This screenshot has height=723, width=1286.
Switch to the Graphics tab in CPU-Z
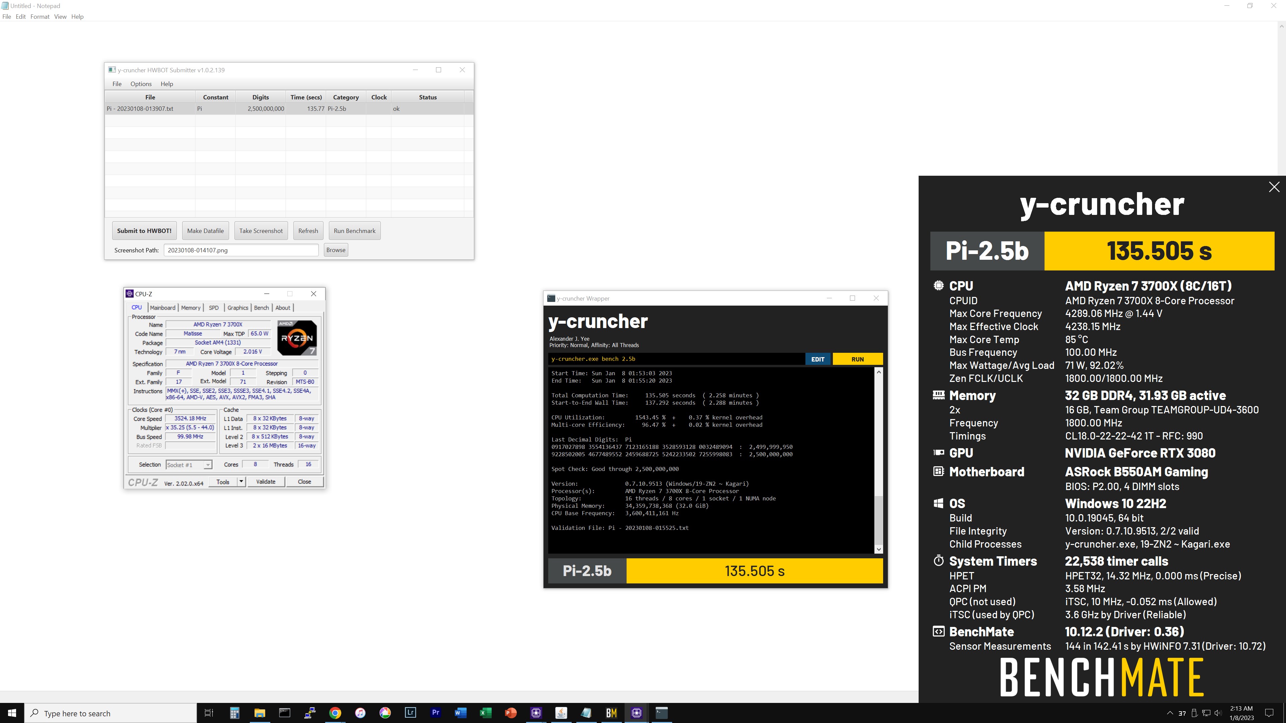tap(238, 308)
